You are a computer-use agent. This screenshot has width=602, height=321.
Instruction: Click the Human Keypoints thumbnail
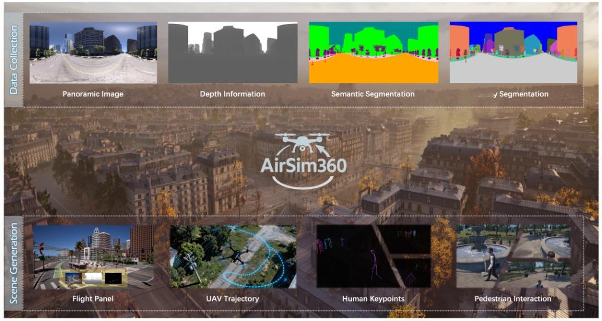373,256
